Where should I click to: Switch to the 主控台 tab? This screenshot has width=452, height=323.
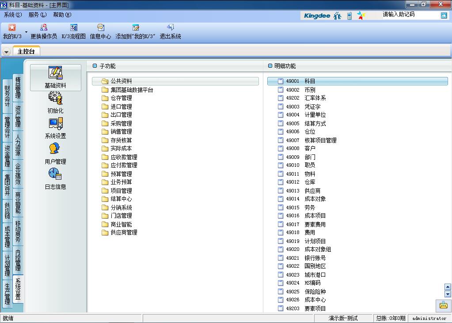click(x=26, y=51)
